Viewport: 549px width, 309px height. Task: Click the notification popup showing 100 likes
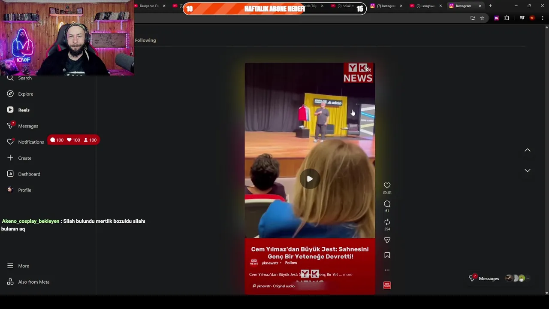pyautogui.click(x=73, y=140)
